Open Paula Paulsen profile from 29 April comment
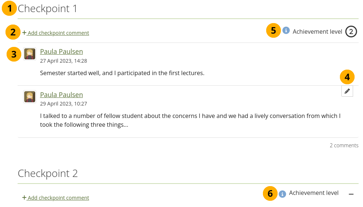This screenshot has width=363, height=207. click(61, 95)
